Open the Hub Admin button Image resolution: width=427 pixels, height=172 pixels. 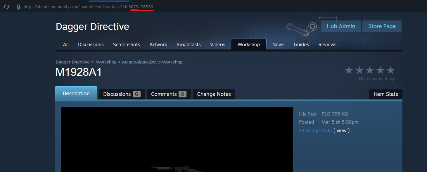tap(341, 26)
